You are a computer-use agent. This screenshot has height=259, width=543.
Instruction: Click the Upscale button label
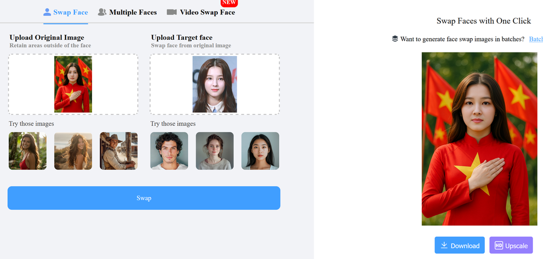click(516, 246)
